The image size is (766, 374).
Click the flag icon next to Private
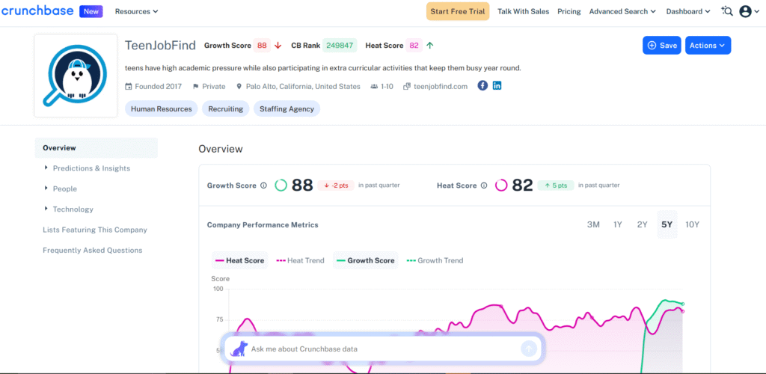(x=196, y=87)
